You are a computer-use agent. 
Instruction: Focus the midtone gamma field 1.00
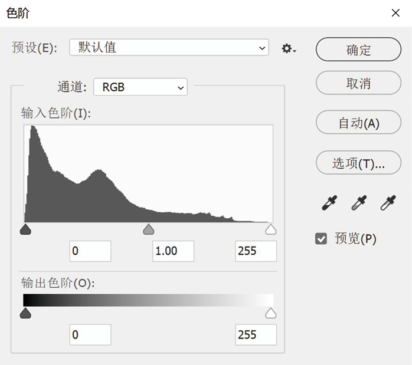pyautogui.click(x=174, y=251)
